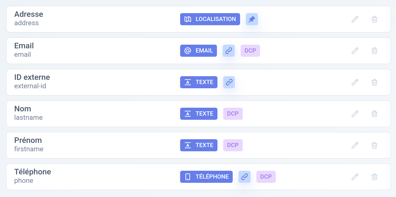
Task: Remove the ID externe field via trash
Action: [x=374, y=82]
